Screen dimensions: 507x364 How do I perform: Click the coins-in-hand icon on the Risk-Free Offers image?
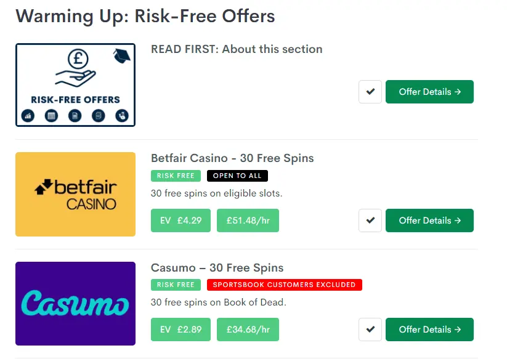pyautogui.click(x=123, y=116)
